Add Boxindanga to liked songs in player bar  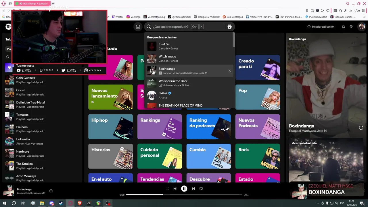tap(51, 191)
